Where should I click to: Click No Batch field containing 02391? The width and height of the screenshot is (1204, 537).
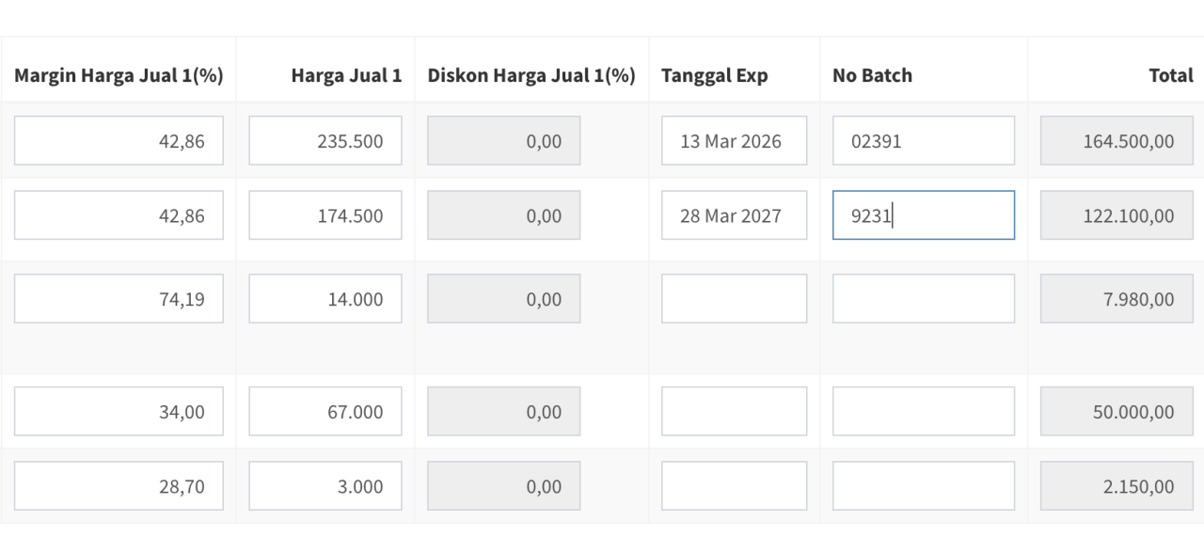tap(923, 141)
